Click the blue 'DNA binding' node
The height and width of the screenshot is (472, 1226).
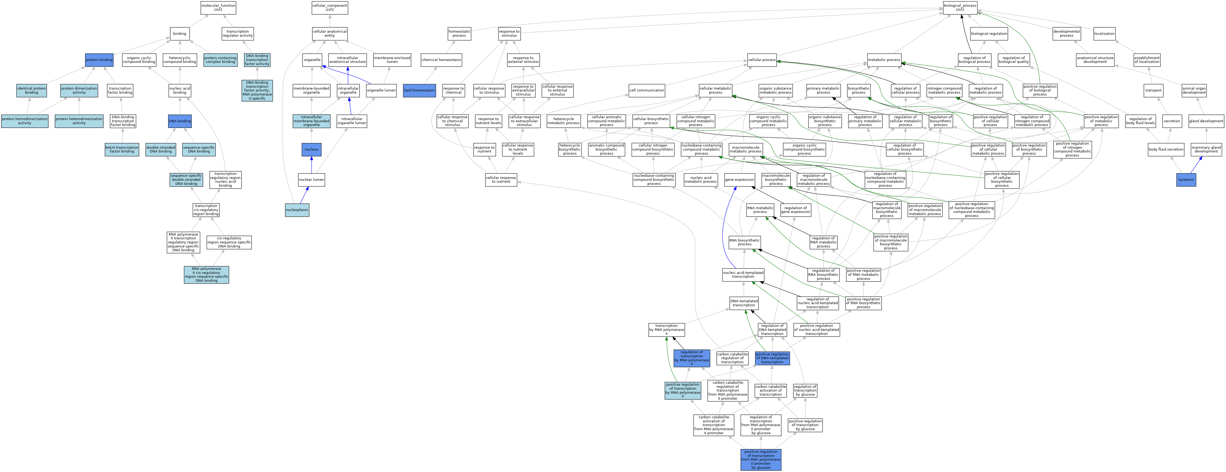(x=180, y=121)
